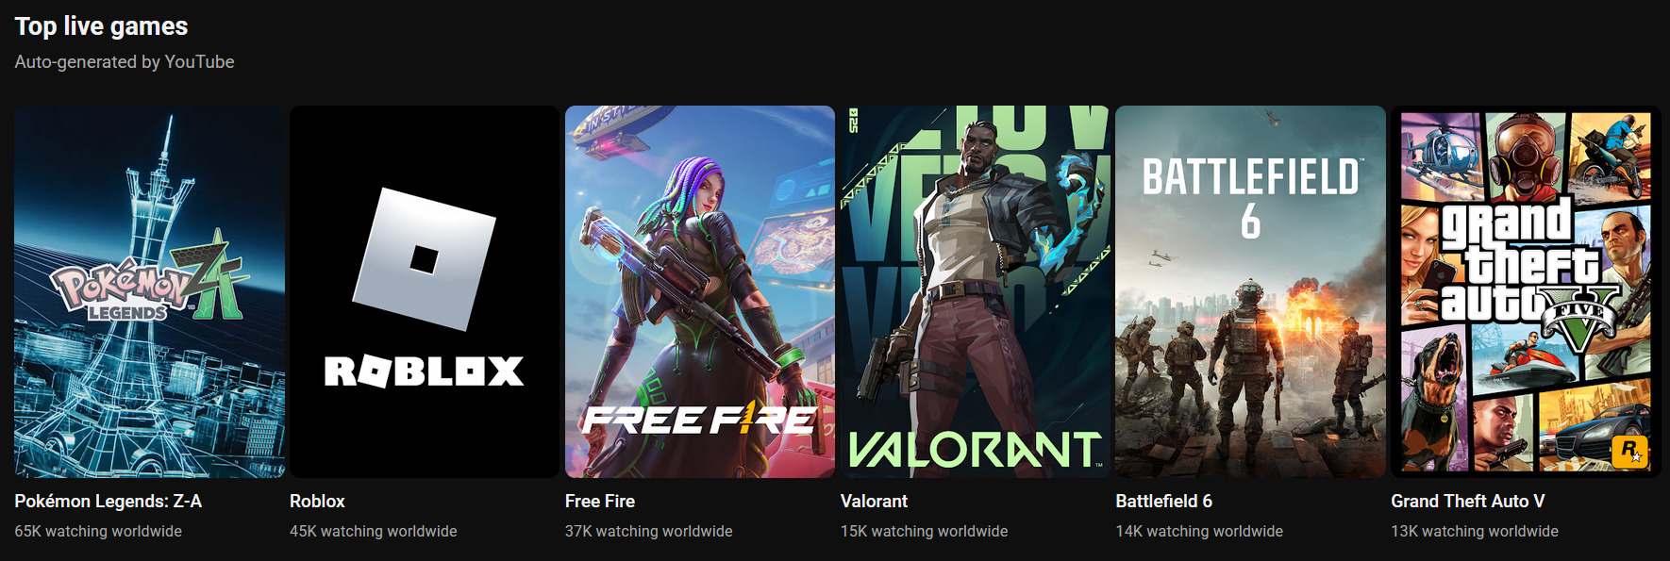Screen dimensions: 1670x561
Task: Select the Valorant title link
Action: click(874, 502)
